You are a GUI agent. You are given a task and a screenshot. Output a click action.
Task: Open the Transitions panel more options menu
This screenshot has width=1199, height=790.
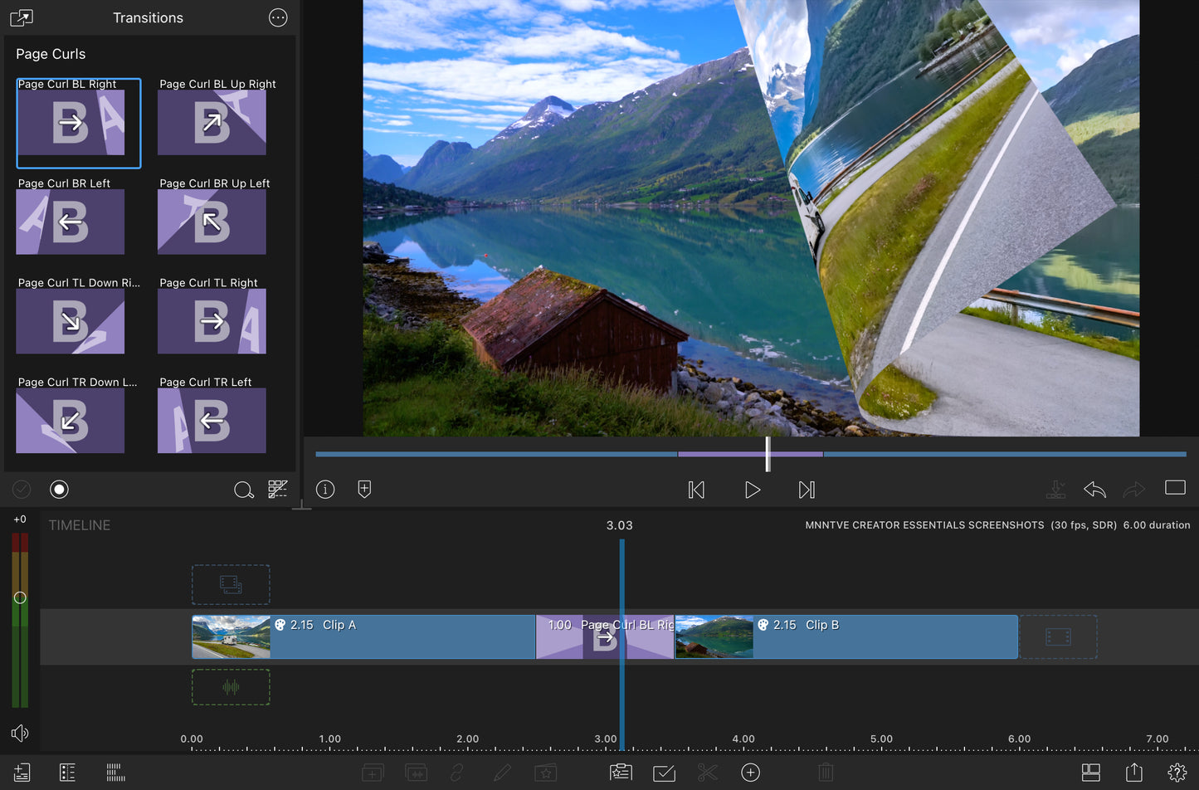278,17
